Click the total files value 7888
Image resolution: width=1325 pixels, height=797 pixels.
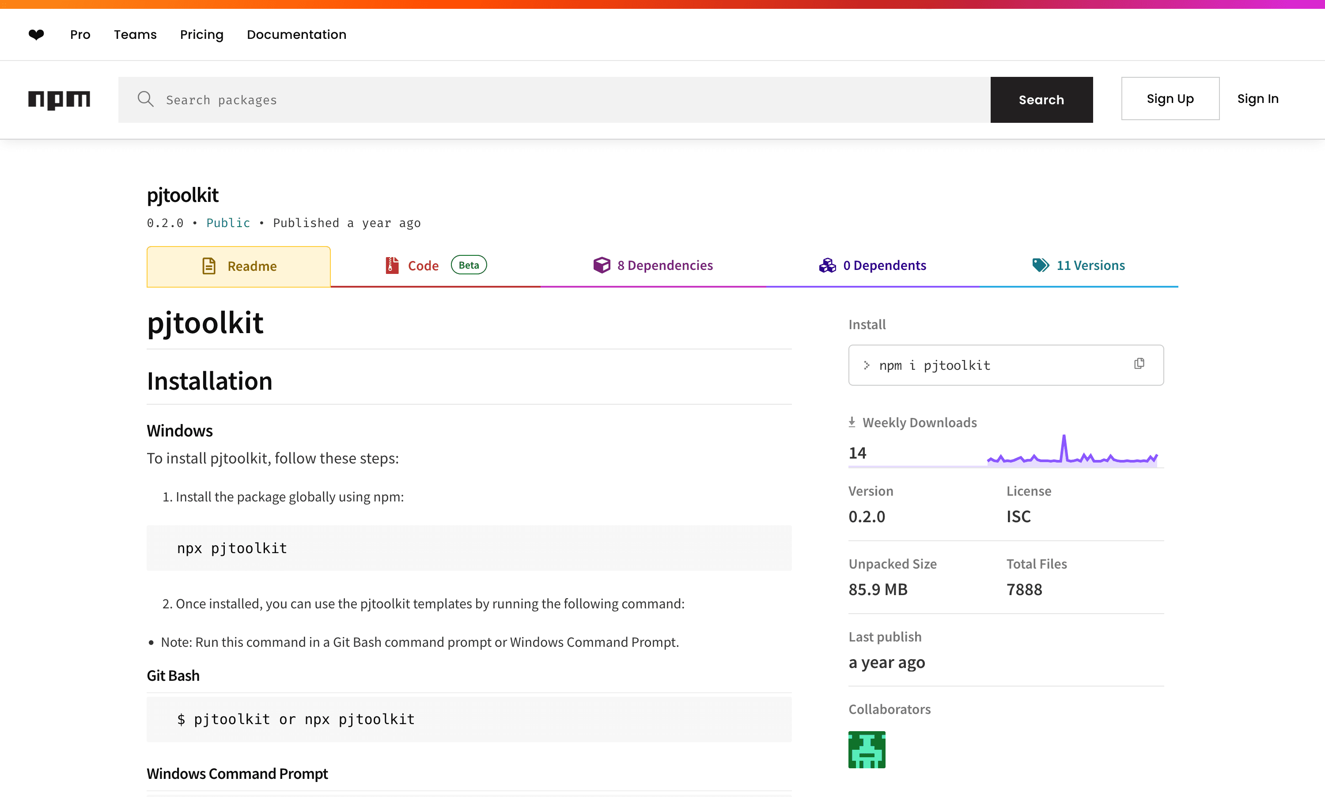tap(1024, 589)
